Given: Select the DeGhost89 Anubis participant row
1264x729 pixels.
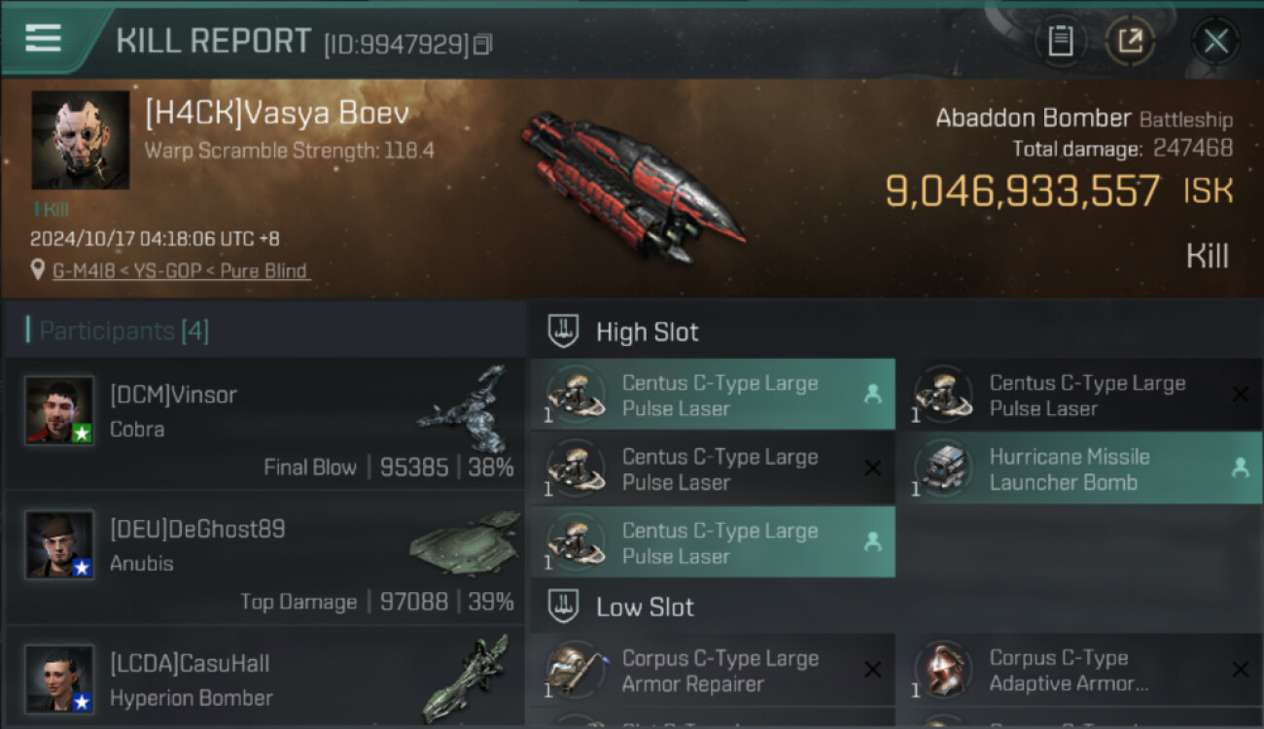Looking at the screenshot, I should (x=264, y=558).
